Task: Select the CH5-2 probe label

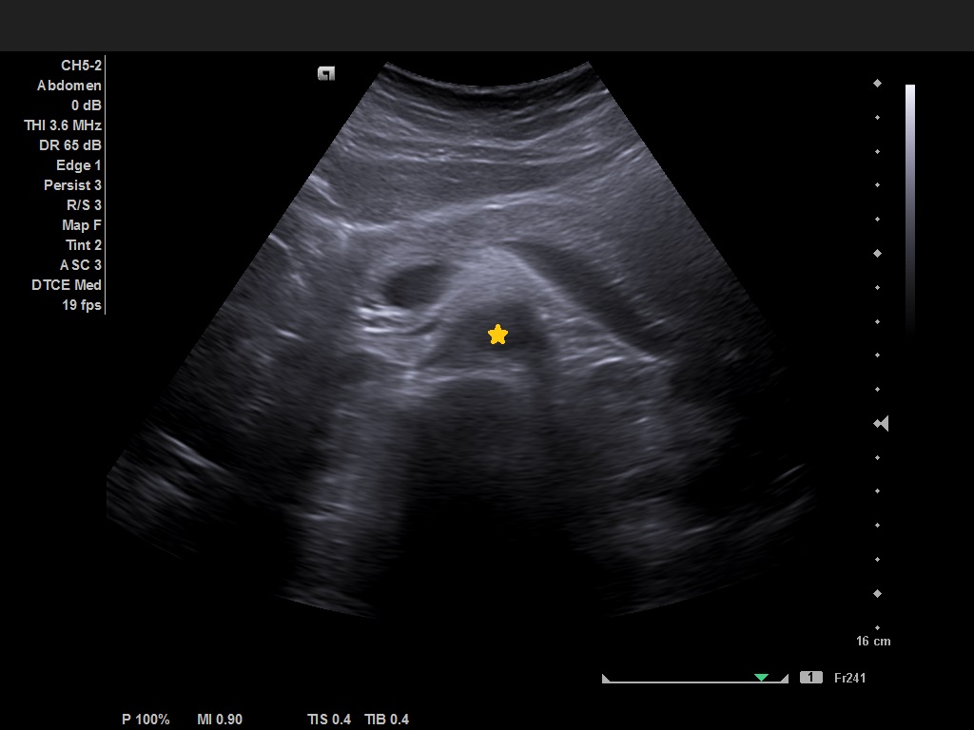Action: click(81, 66)
